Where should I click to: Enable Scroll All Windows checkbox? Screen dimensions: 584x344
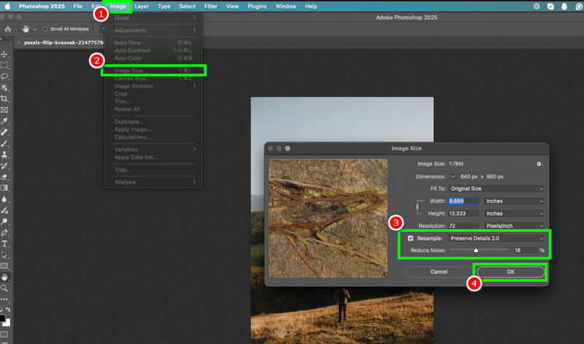(x=45, y=28)
